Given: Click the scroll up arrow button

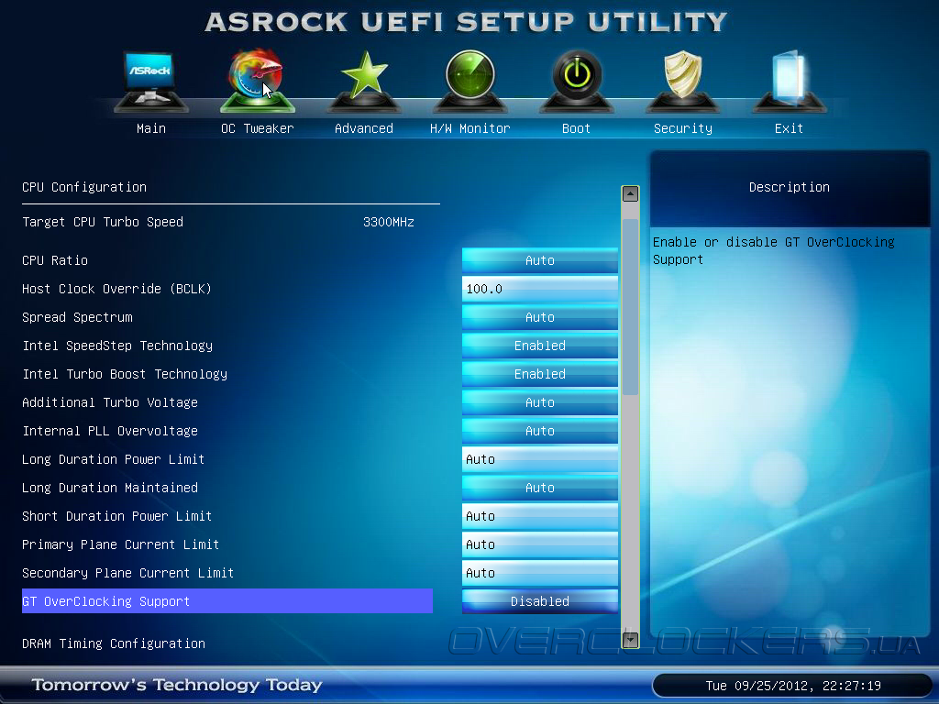Looking at the screenshot, I should click(x=630, y=194).
